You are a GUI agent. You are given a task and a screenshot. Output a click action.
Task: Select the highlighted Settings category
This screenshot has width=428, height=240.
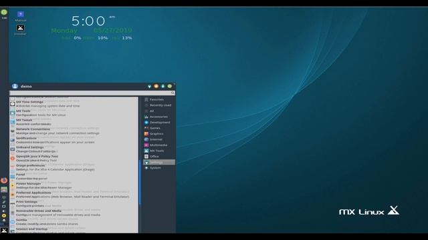point(159,162)
